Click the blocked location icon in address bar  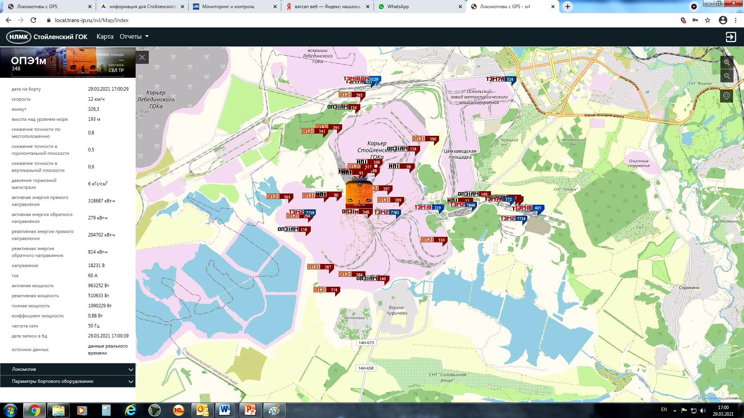pyautogui.click(x=683, y=20)
